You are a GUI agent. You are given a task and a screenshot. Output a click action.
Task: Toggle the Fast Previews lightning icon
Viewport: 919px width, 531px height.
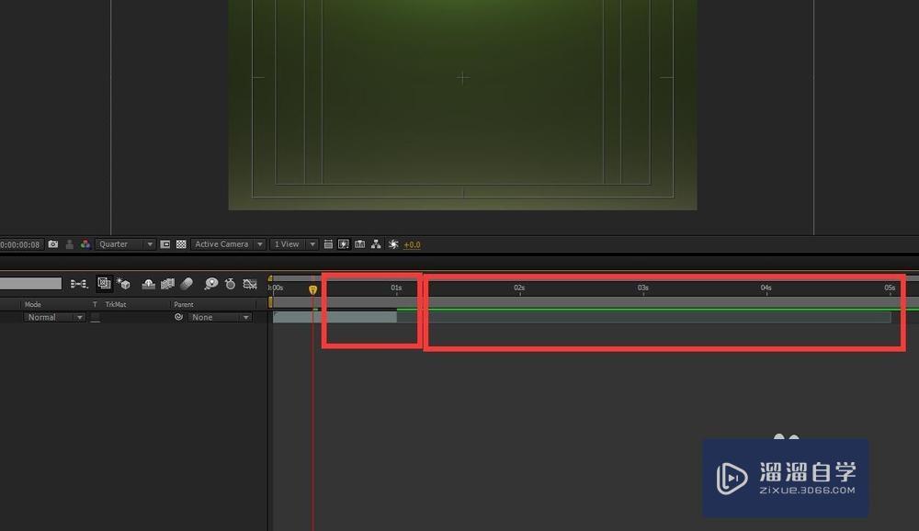344,244
